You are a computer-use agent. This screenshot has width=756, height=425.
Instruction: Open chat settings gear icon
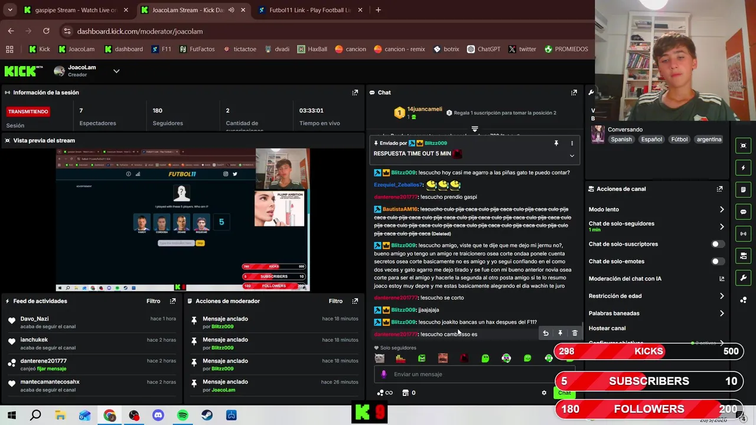[x=544, y=393]
